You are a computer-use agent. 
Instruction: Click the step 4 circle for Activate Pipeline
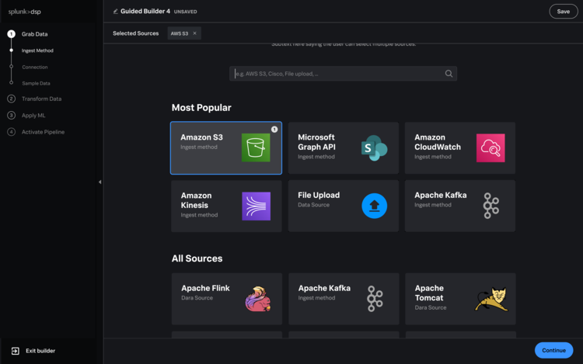[x=11, y=132]
